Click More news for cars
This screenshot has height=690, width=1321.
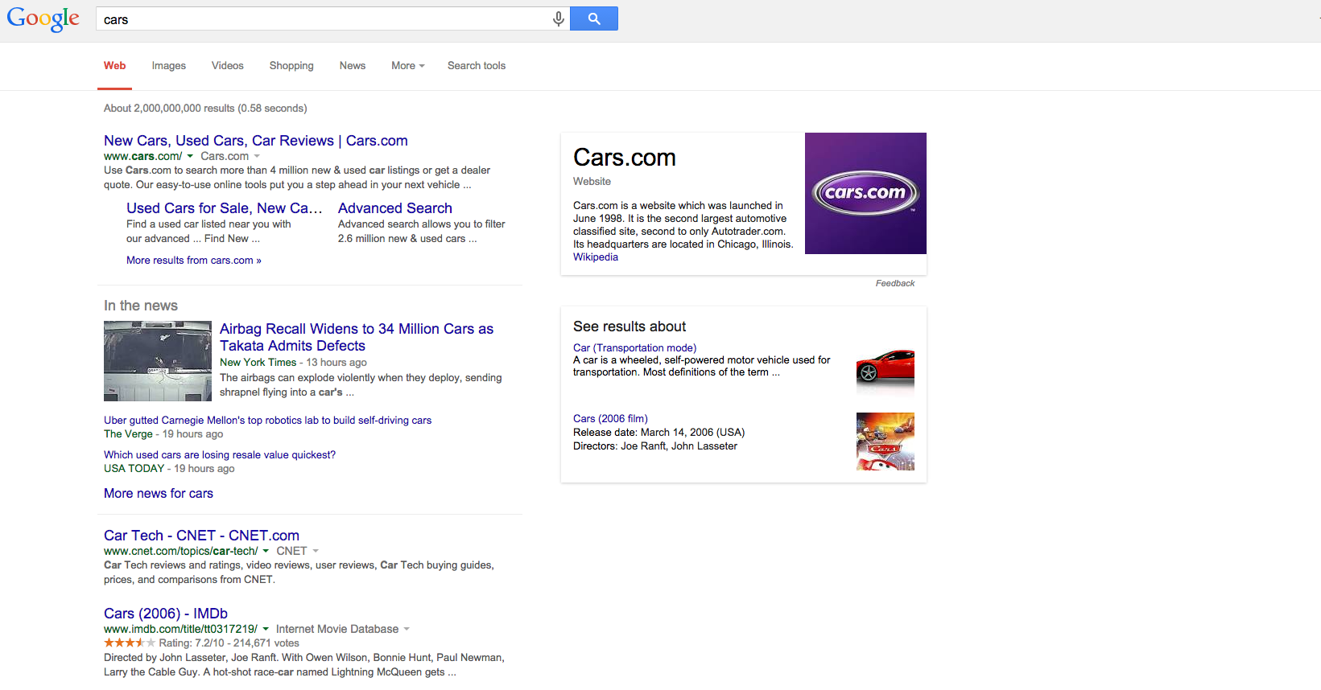[x=159, y=494]
